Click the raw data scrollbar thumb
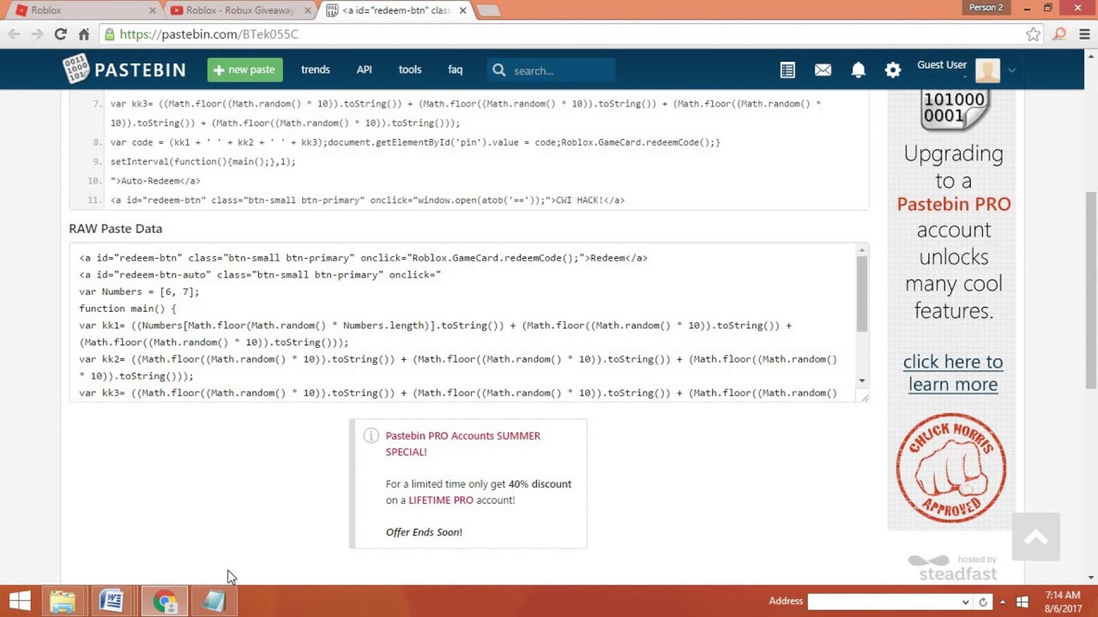The height and width of the screenshot is (617, 1098). (x=861, y=294)
